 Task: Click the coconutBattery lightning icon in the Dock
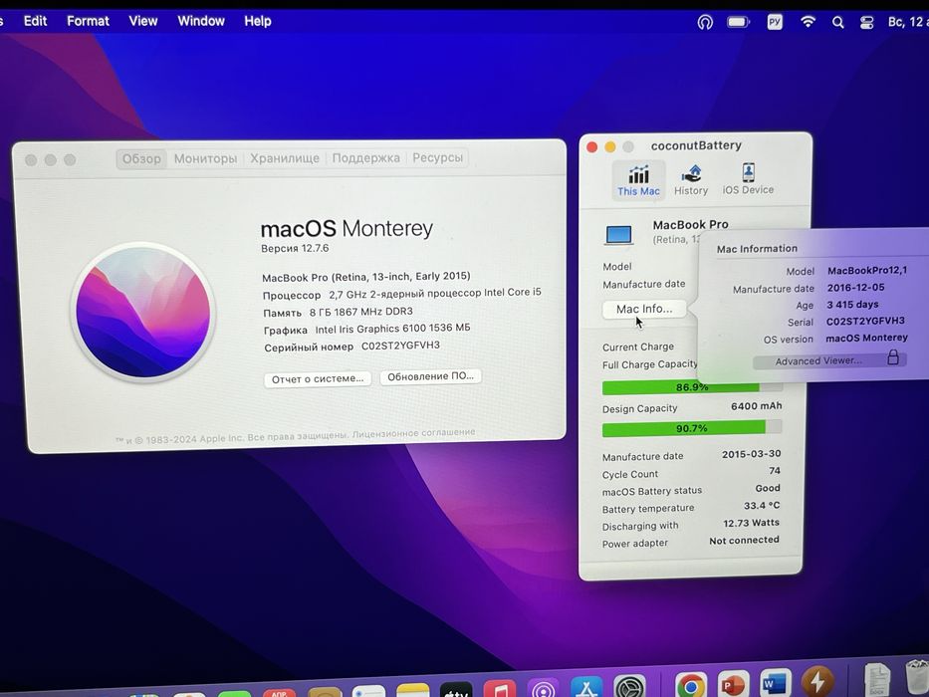coord(818,682)
